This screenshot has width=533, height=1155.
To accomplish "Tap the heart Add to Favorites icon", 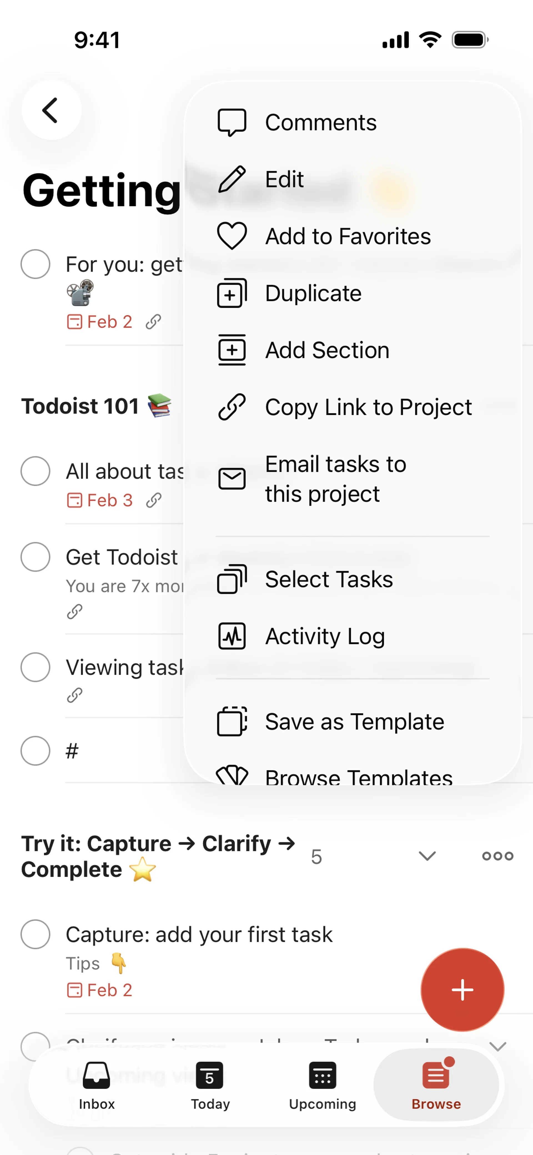I will coord(232,236).
